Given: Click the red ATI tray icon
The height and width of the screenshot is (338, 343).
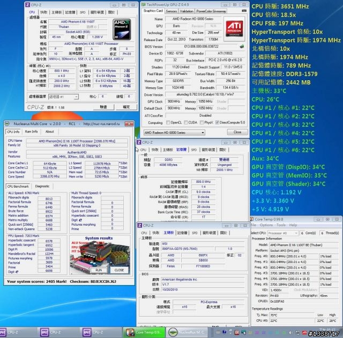Looking at the screenshot, I should coord(304,333).
